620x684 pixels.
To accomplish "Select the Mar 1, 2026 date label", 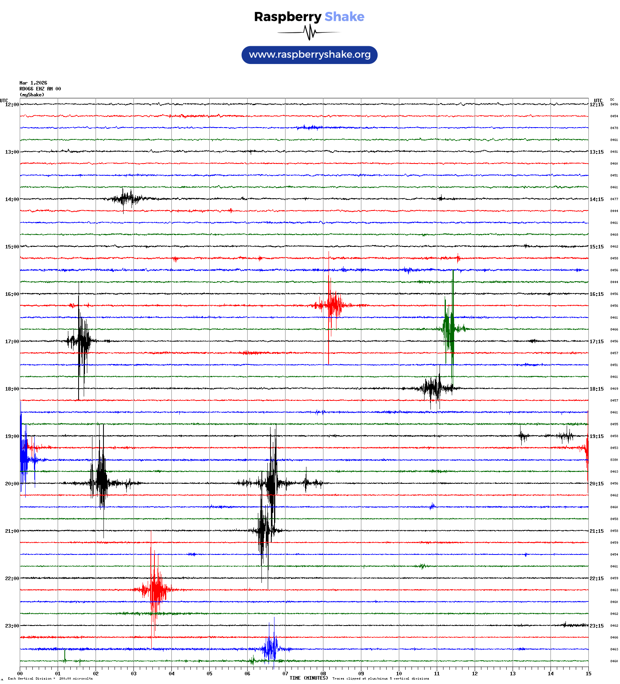I will tap(33, 83).
